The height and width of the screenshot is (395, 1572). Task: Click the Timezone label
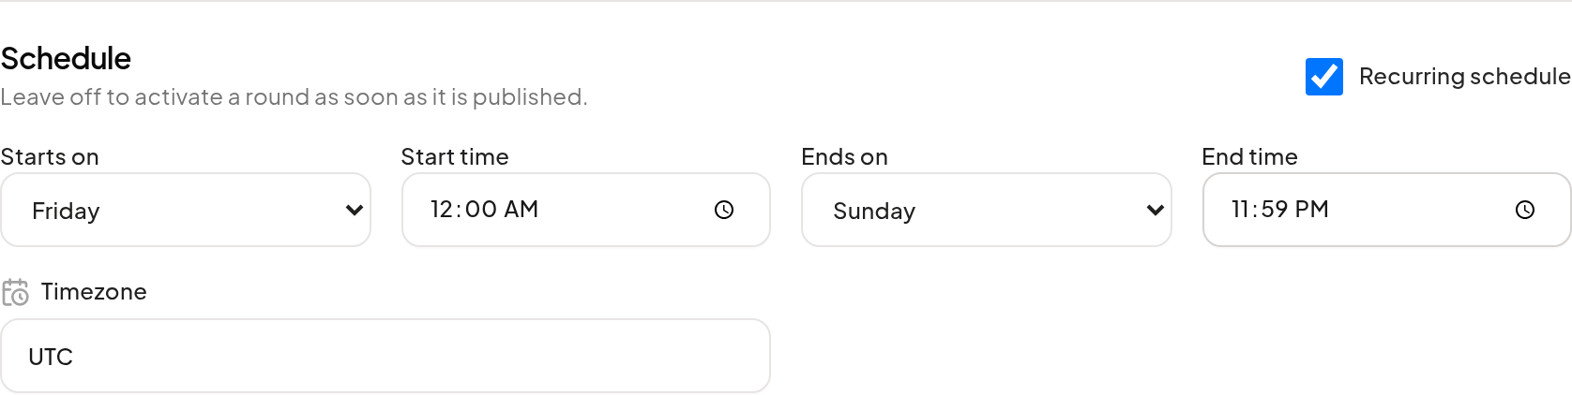(94, 292)
